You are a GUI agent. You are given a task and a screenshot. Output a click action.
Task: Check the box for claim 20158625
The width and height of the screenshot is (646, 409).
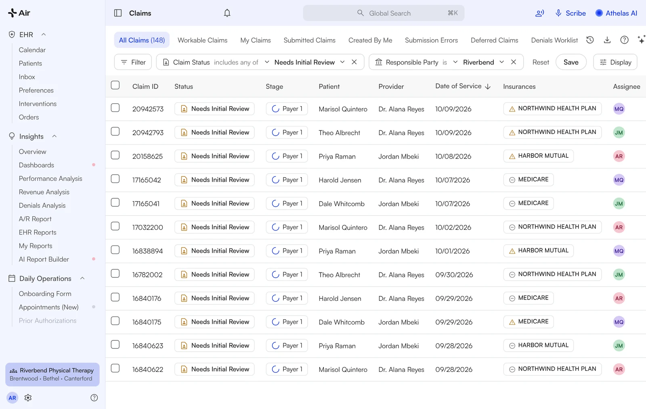click(115, 155)
